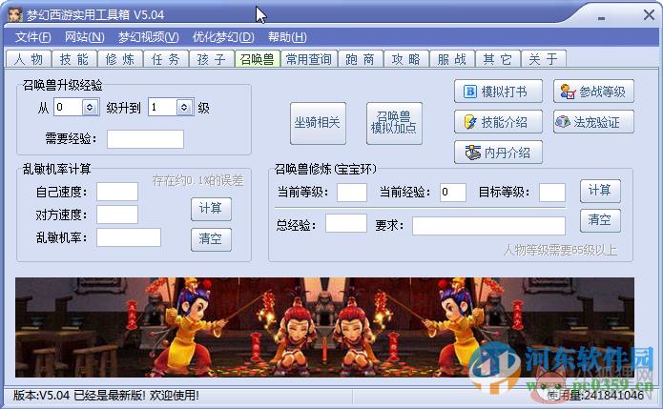Screen dimensions: 663x409
Task: Click the 法宠验证 icon
Action: tap(563, 122)
